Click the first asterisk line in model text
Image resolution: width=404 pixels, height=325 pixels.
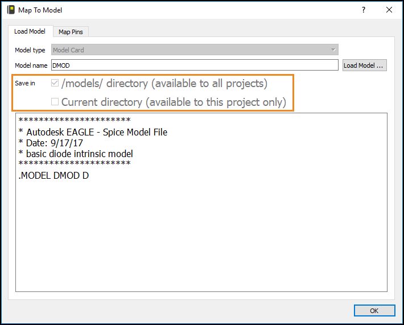pyautogui.click(x=75, y=121)
